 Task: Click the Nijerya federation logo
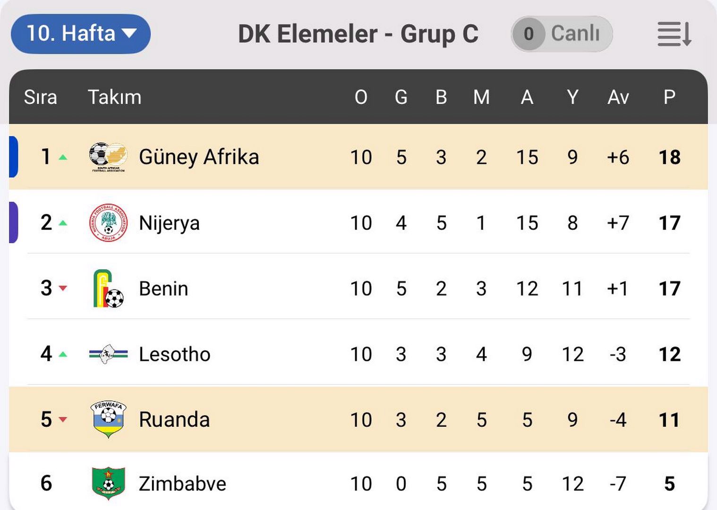108,223
